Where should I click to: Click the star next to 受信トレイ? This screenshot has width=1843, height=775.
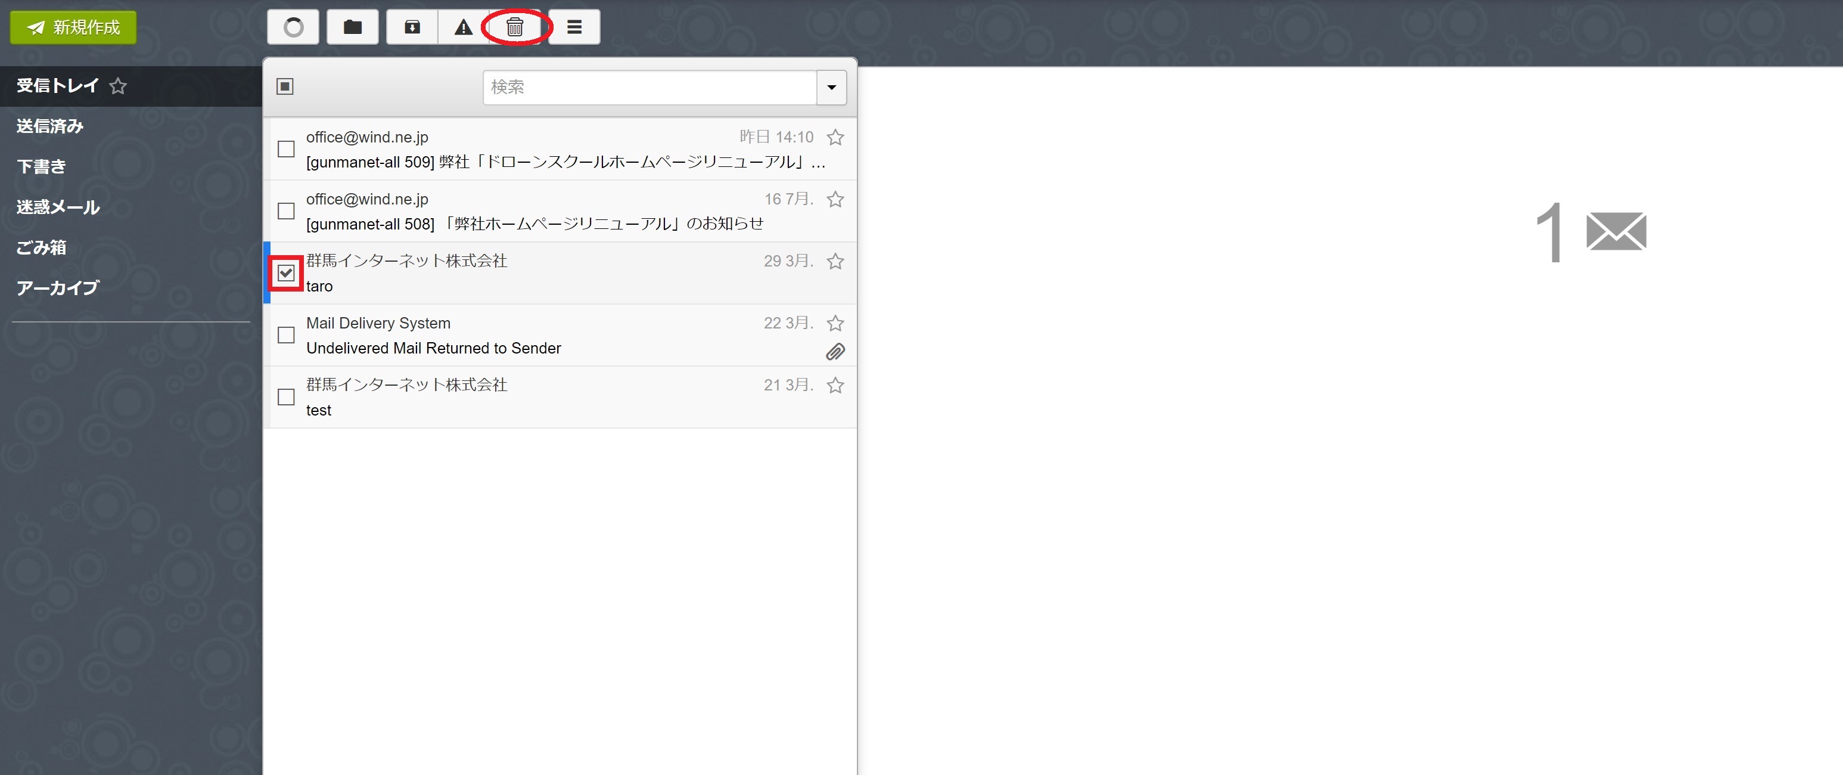(x=118, y=86)
